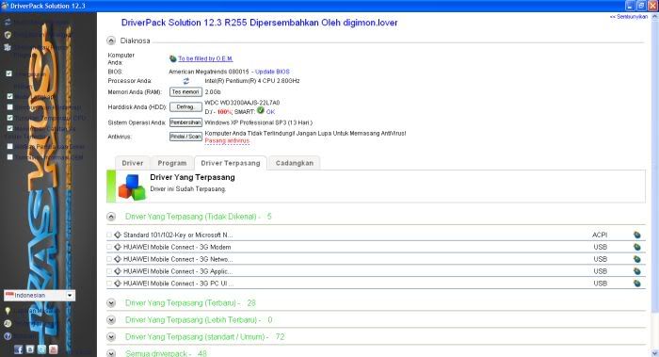Click the text HUAWEI Mobile Connect - 3G Modem
Screen dimensions: 659x357
coord(177,247)
